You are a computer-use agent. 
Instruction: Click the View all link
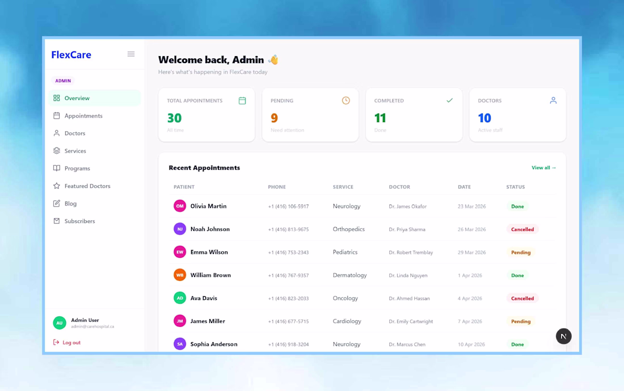point(543,167)
